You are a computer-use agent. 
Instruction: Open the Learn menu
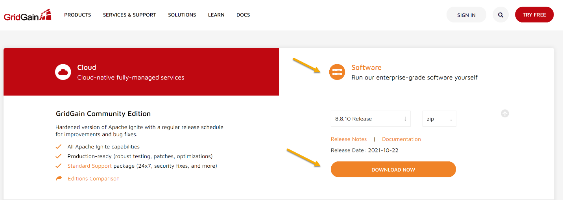[216, 15]
